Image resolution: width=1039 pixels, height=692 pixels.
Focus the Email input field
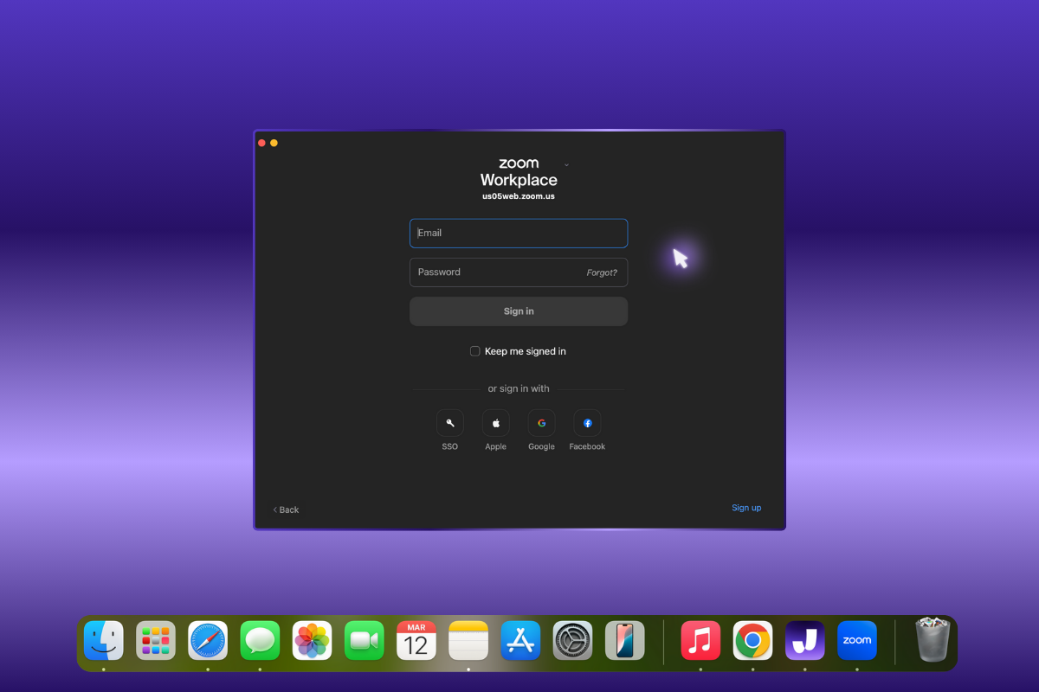click(519, 233)
